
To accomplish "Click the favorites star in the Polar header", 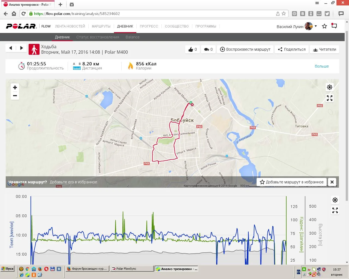I will [x=324, y=26].
